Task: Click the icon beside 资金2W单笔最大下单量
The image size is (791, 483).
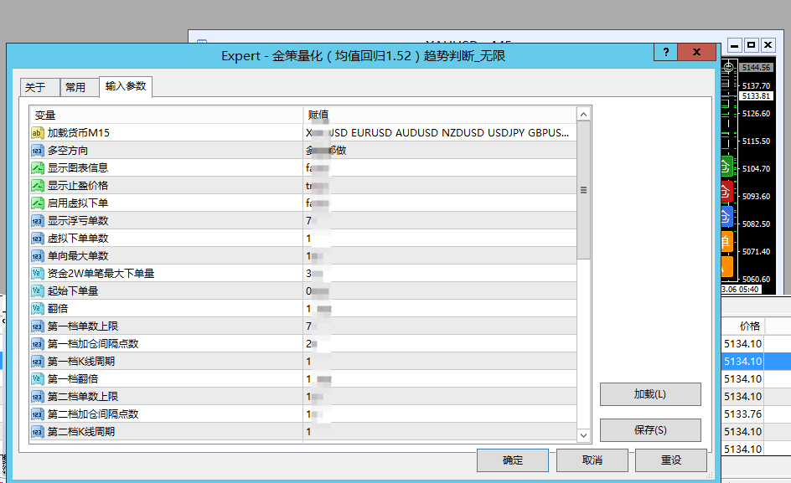Action: click(38, 274)
